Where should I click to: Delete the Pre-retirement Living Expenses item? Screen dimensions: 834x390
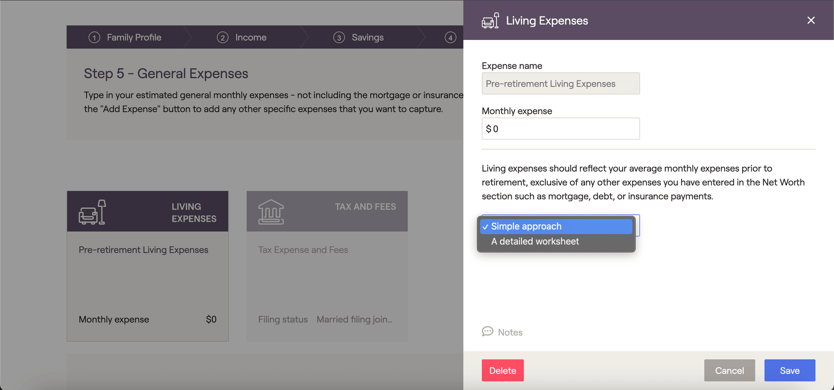[503, 370]
